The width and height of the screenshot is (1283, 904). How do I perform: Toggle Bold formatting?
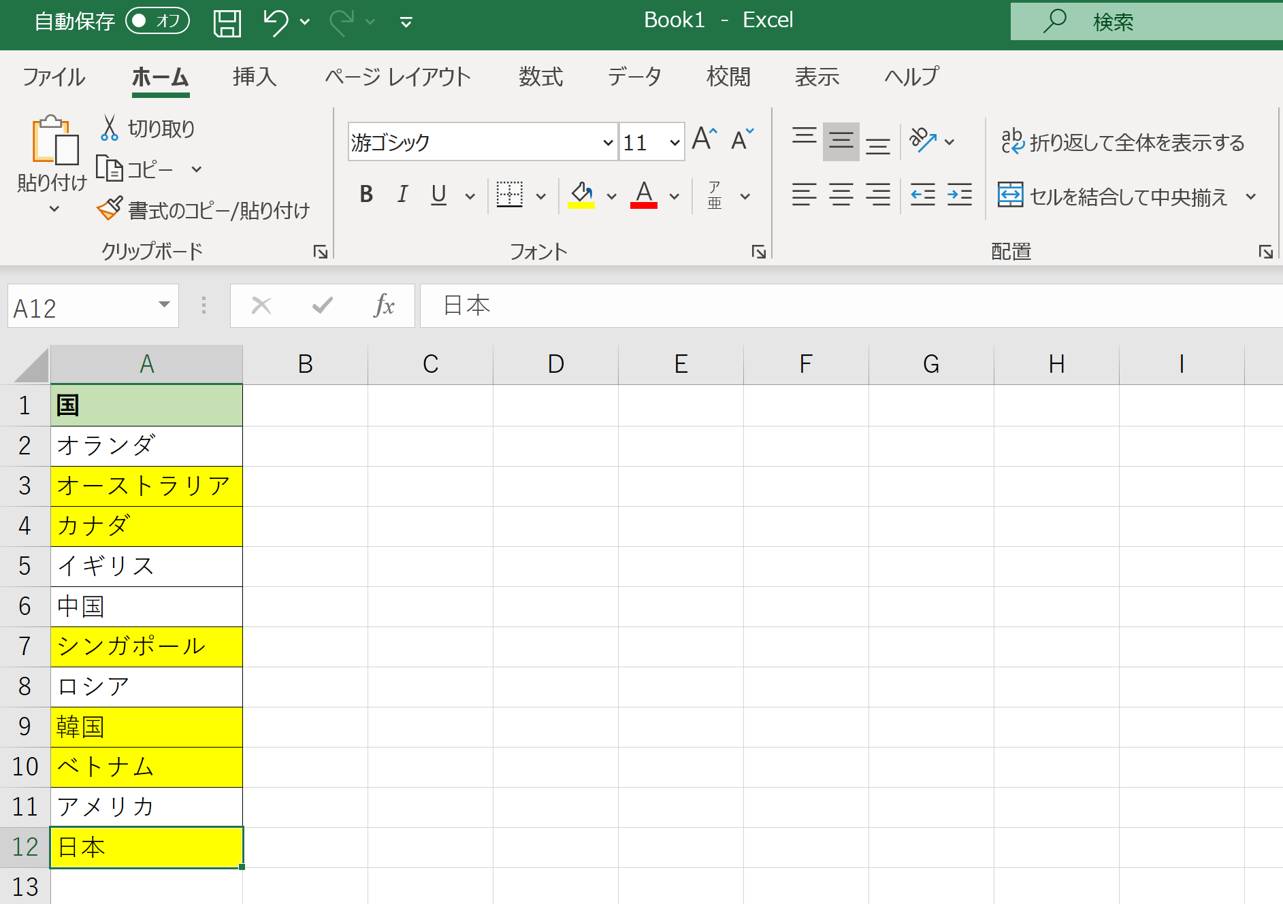tap(366, 195)
